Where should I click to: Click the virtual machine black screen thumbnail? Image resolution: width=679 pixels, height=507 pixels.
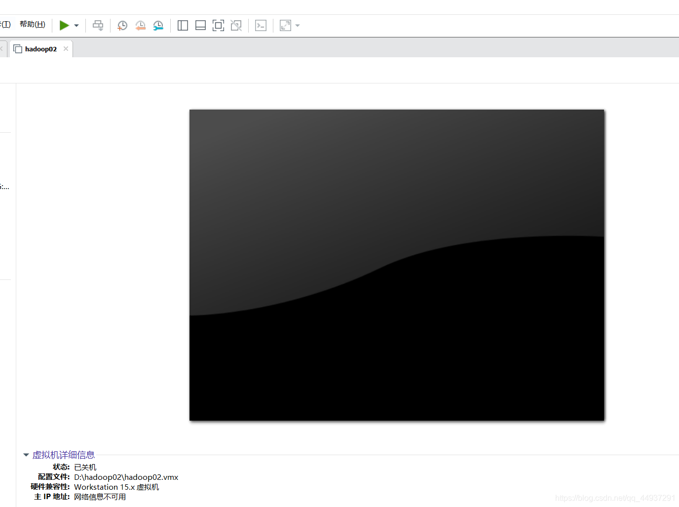[397, 265]
